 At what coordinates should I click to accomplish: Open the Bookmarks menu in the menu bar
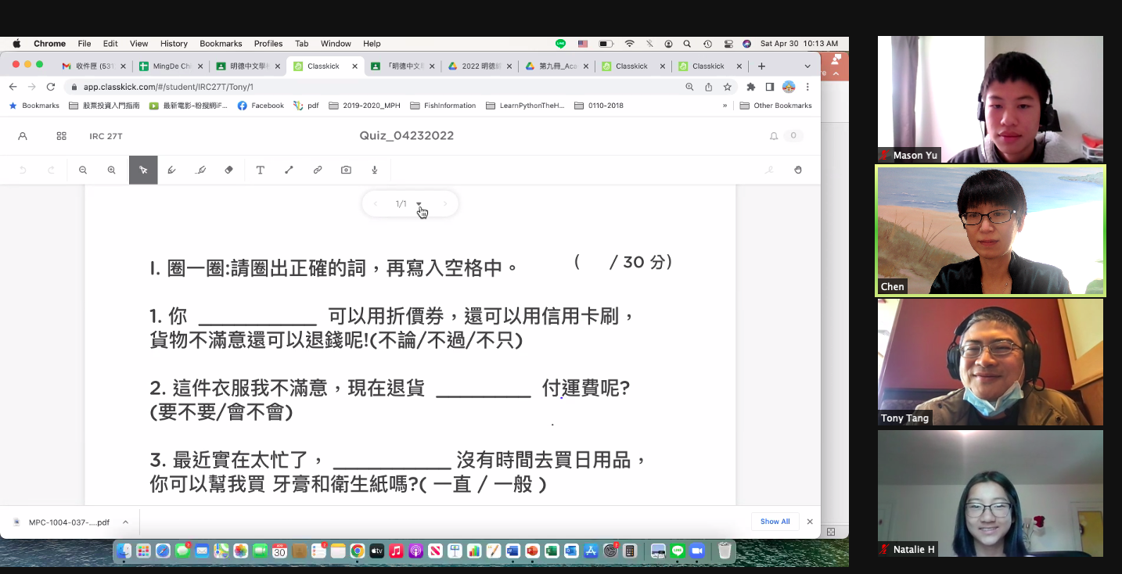click(x=221, y=44)
